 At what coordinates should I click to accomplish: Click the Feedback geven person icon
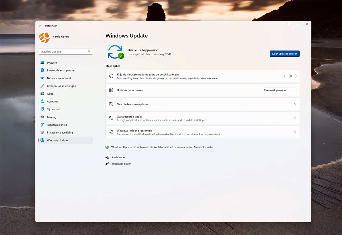click(107, 164)
